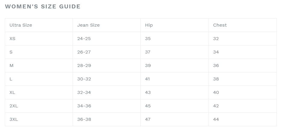The image size is (282, 131).
Task: Select the XS size cell
Action: click(x=12, y=39)
